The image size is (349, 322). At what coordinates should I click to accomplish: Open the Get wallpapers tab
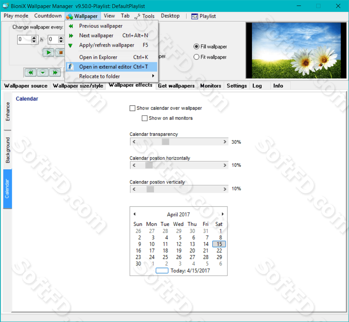coord(176,86)
